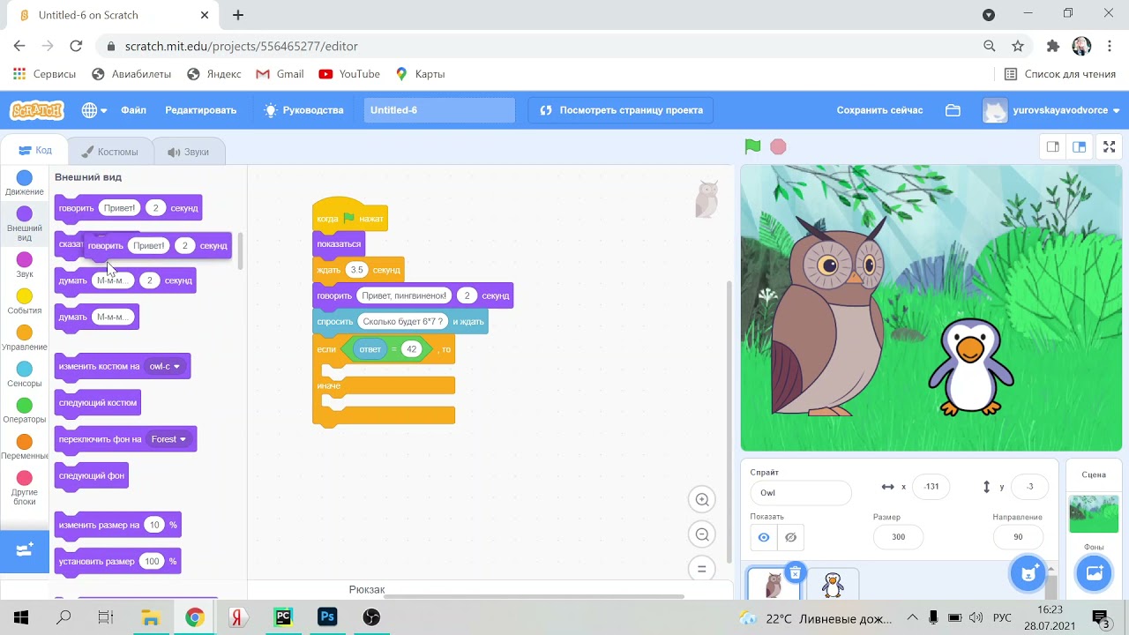Switch to small stage layout
1129x635 pixels.
click(x=1052, y=147)
